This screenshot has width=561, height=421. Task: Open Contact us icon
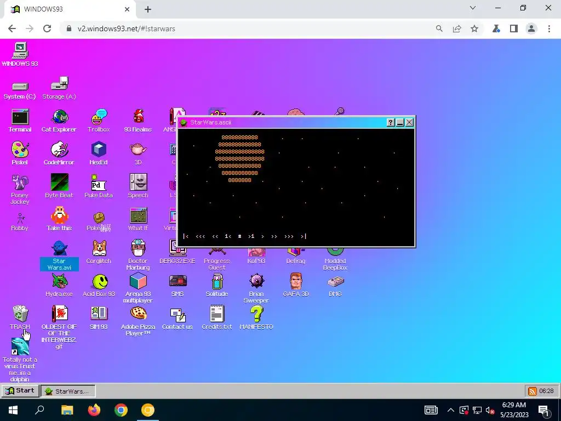[x=178, y=314]
